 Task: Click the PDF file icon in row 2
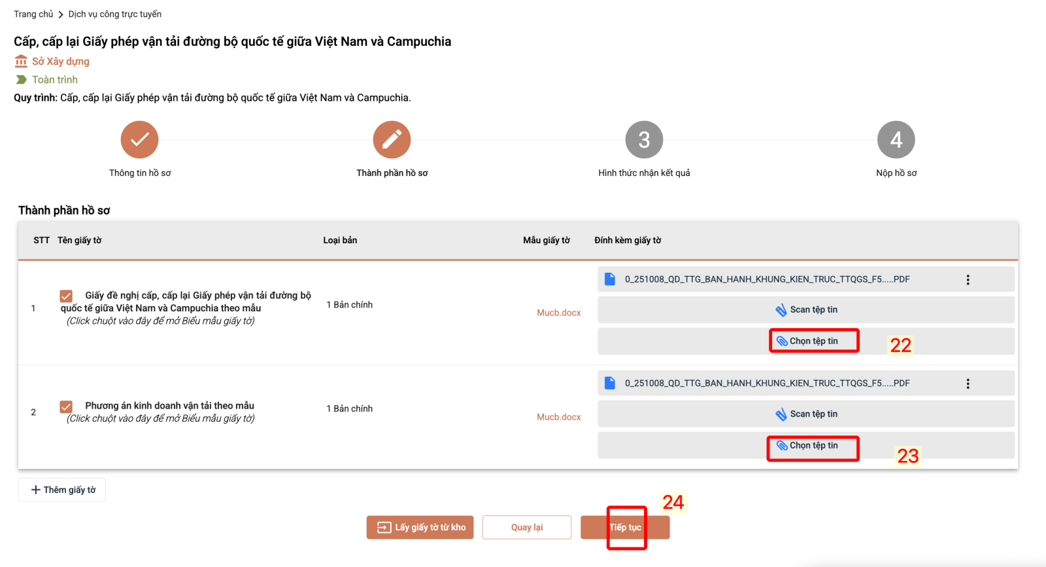610,383
